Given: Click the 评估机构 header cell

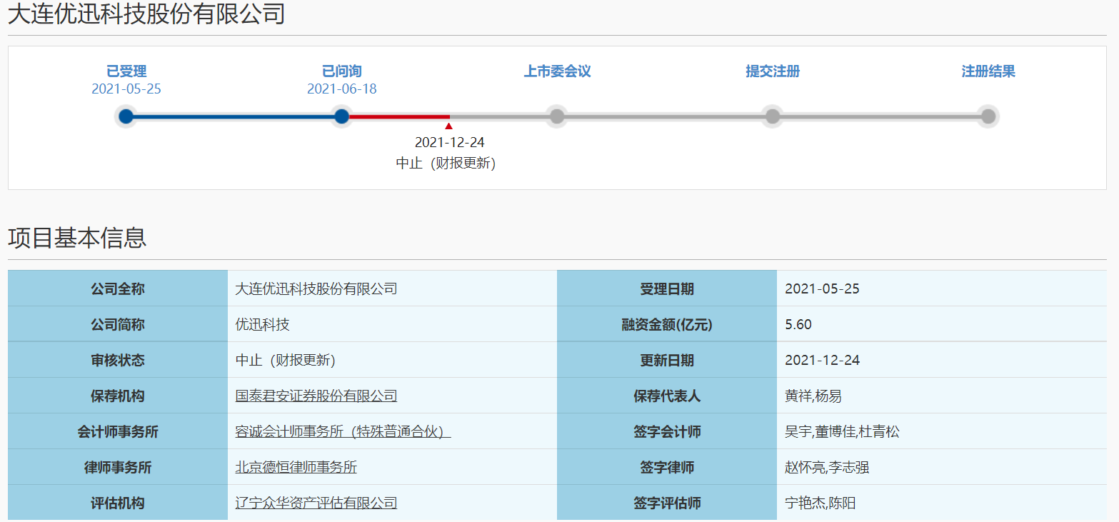Looking at the screenshot, I should [x=118, y=503].
